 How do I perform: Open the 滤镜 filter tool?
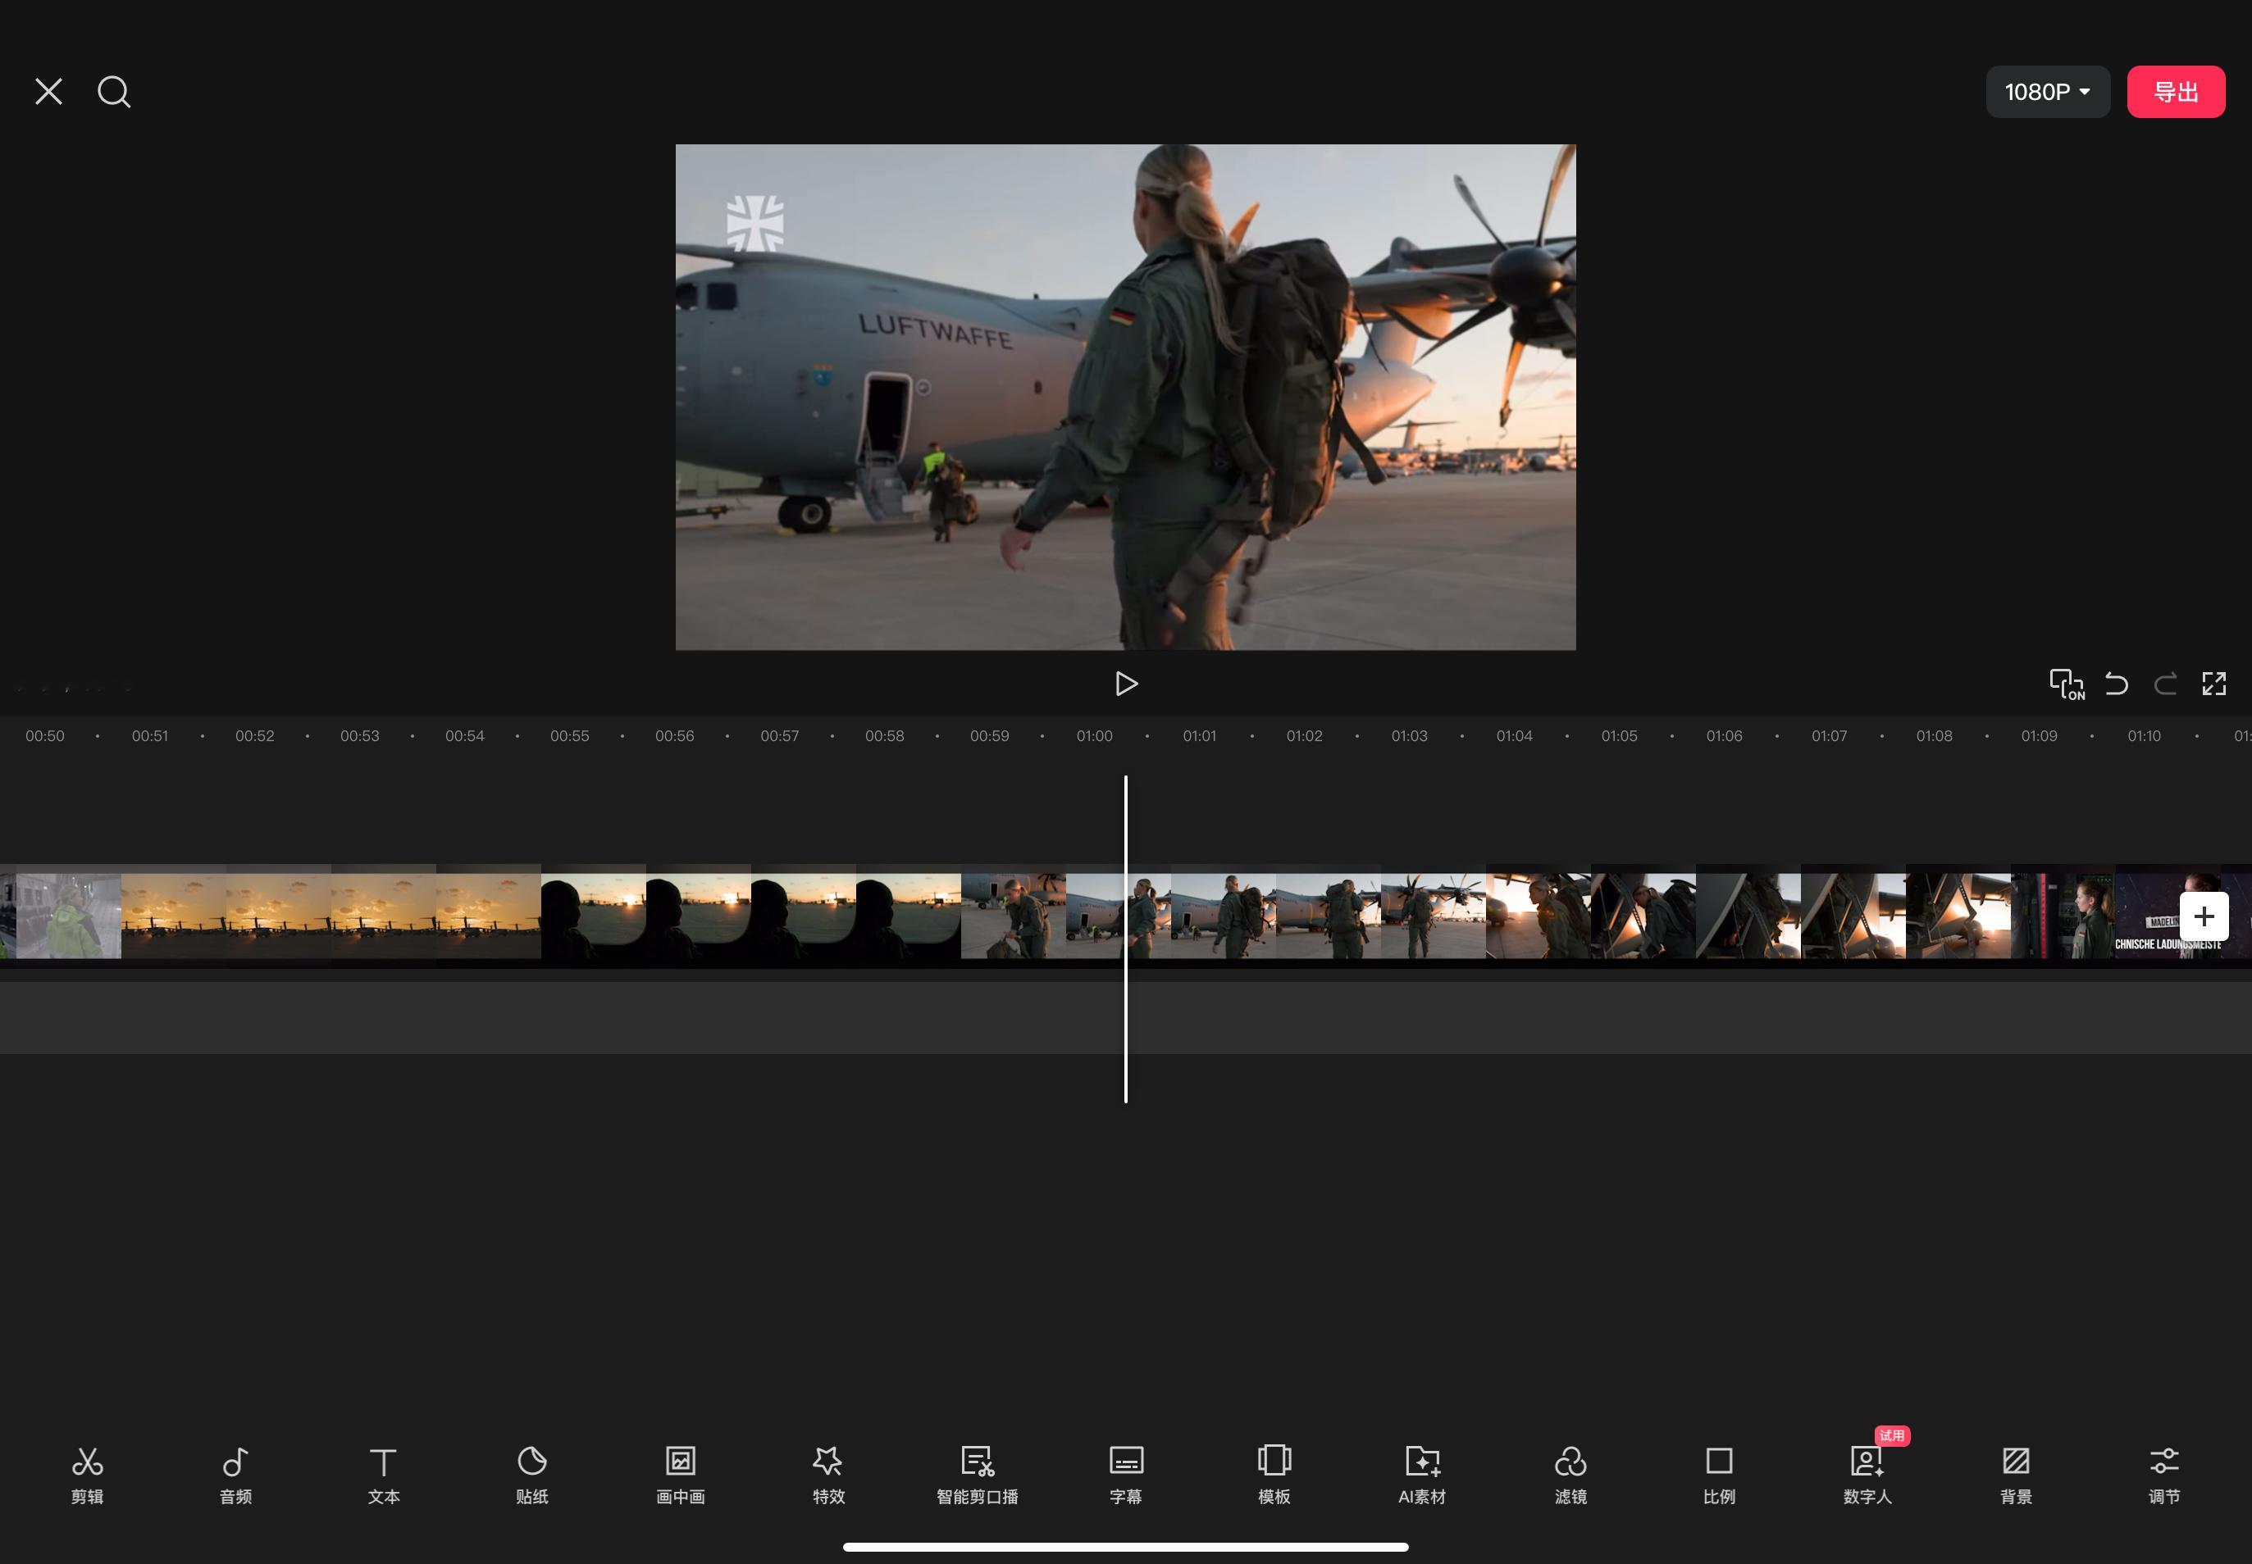click(x=1570, y=1475)
